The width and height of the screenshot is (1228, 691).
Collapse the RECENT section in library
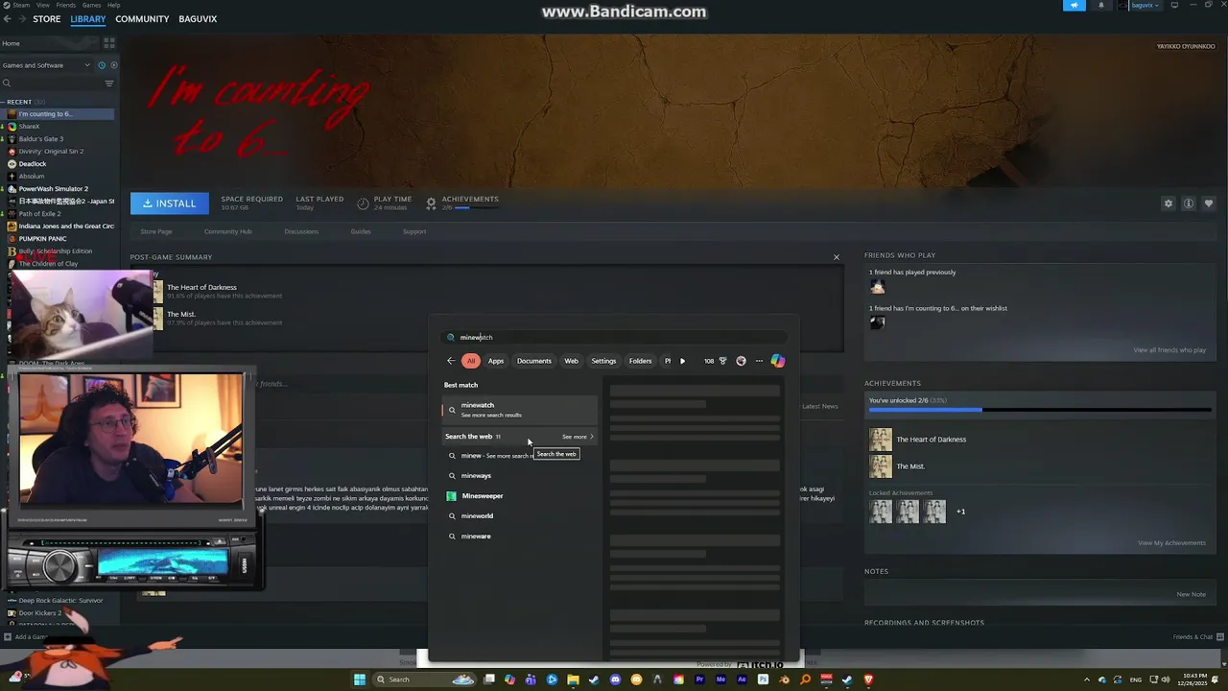5,102
